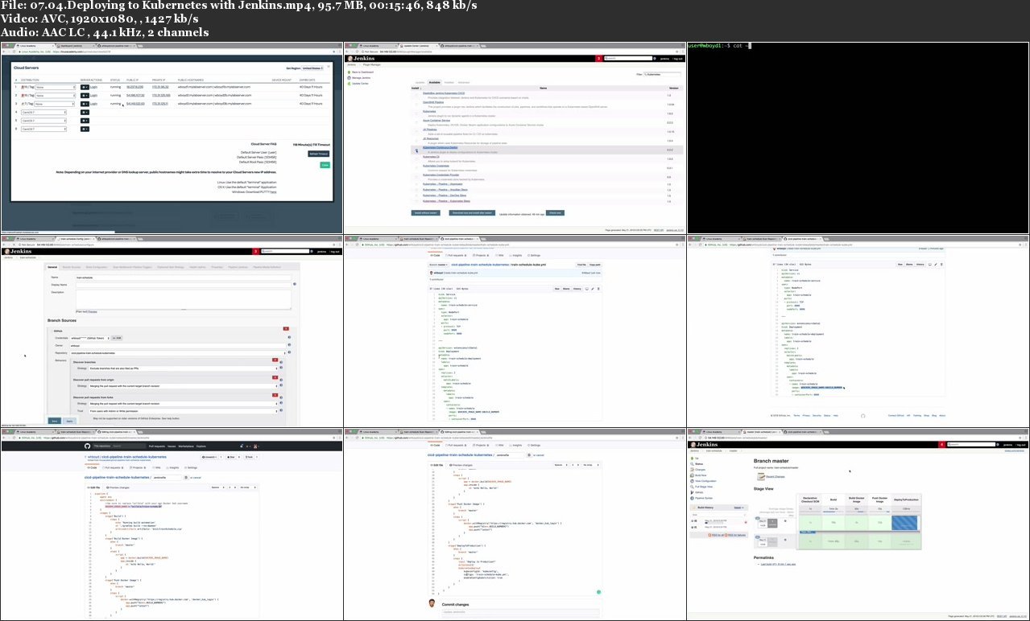
Task: Switch to the Advanced tab in Plugin Manager
Action: click(x=464, y=83)
